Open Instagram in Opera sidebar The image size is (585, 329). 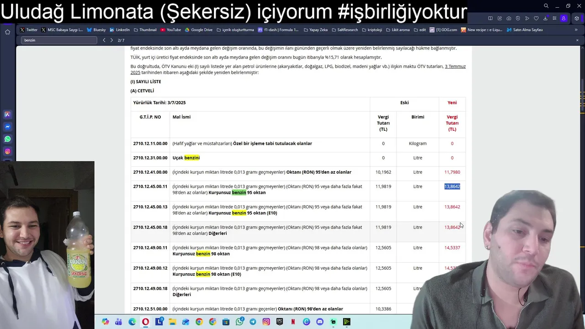[8, 151]
